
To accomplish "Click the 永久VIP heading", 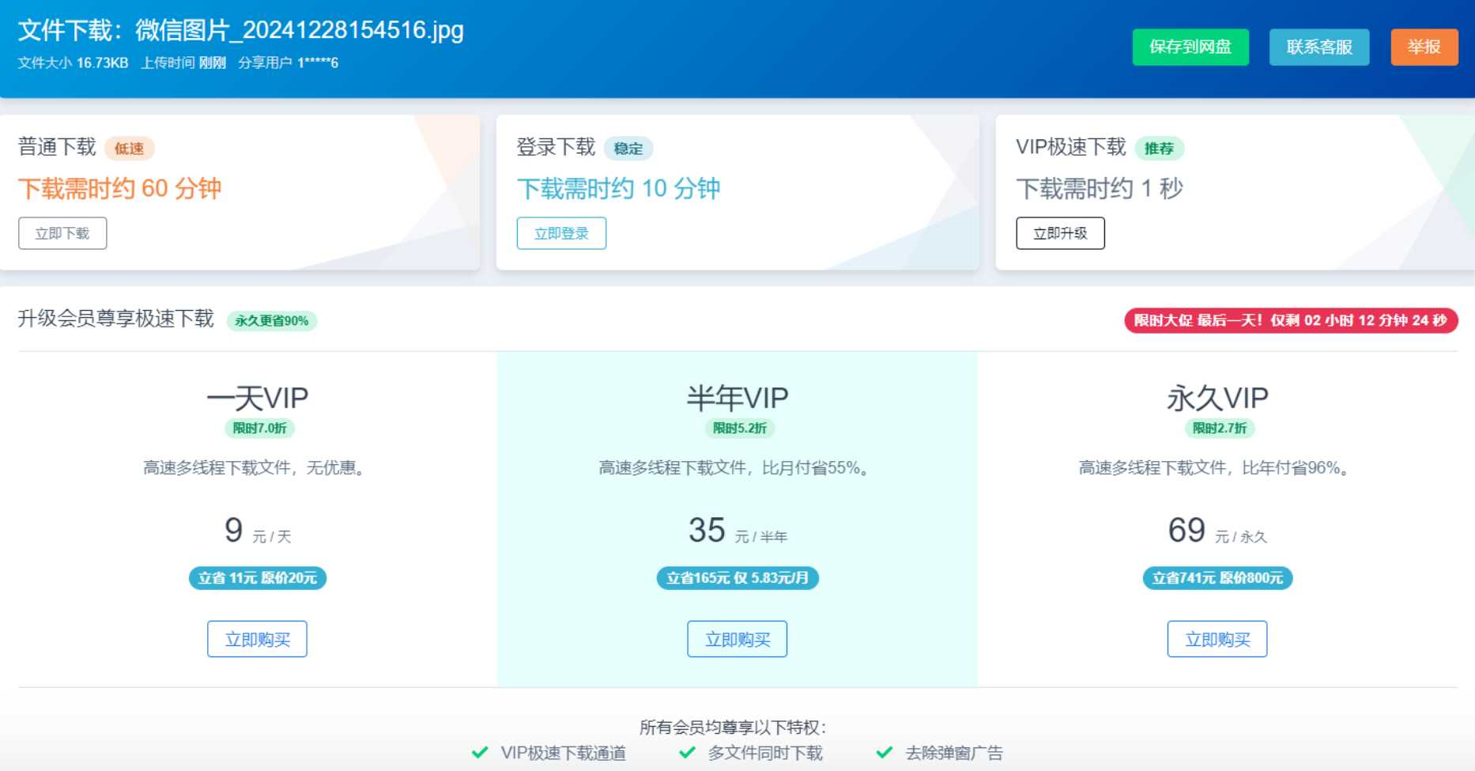I will [1217, 398].
